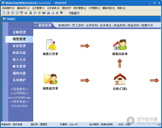Image resolution: width=162 pixels, height=128 pixels.
Task: Select 收款付款 in the sidebar
Action: (x=19, y=53)
